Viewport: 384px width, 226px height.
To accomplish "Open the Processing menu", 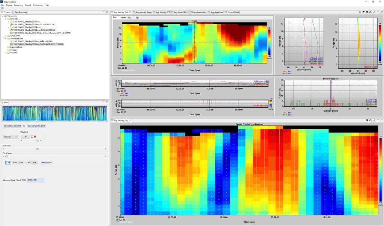I will pos(19,5).
